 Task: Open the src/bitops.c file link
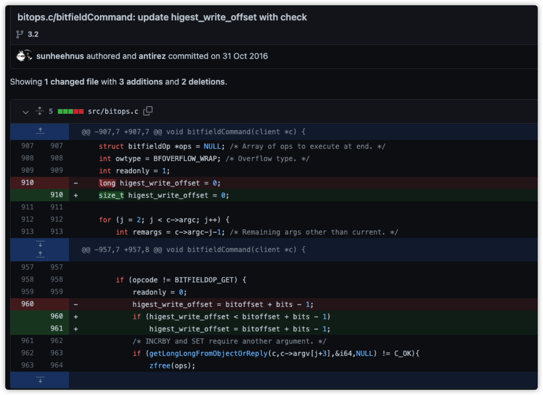tap(113, 111)
